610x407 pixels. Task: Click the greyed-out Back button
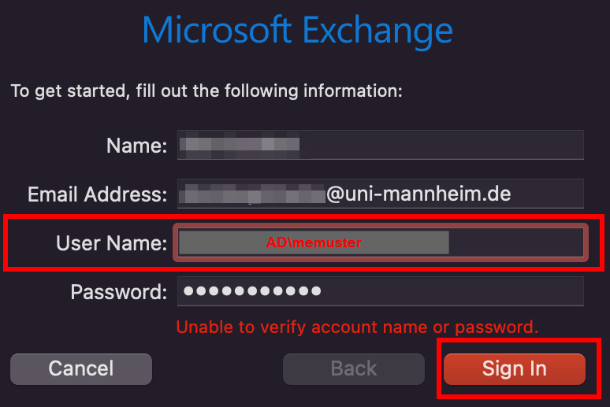pyautogui.click(x=353, y=368)
